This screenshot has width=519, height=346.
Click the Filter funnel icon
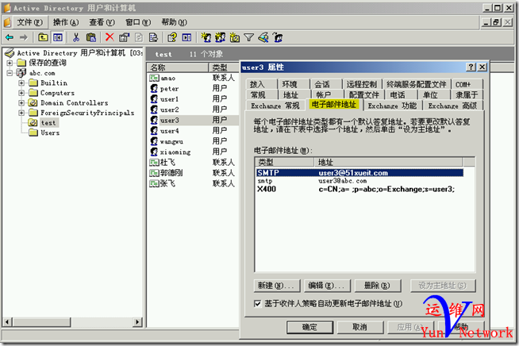(249, 38)
